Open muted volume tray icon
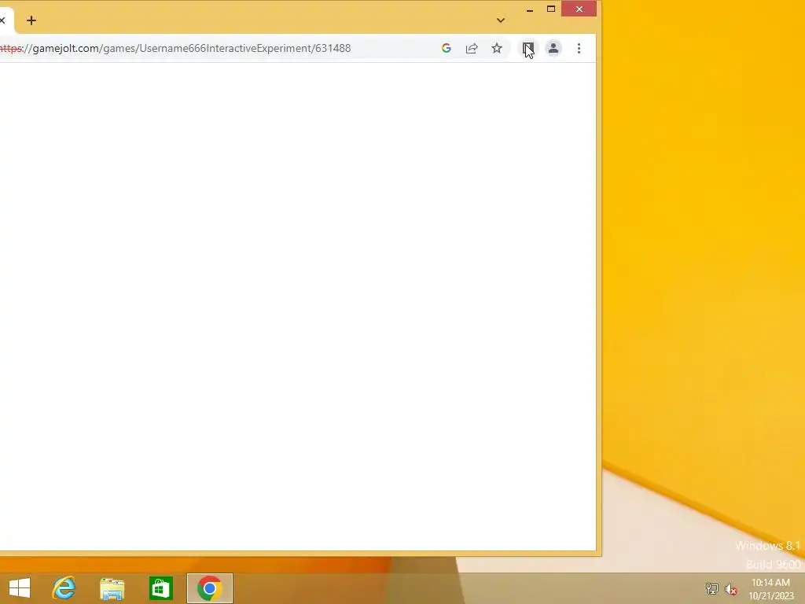This screenshot has width=805, height=604. (730, 589)
